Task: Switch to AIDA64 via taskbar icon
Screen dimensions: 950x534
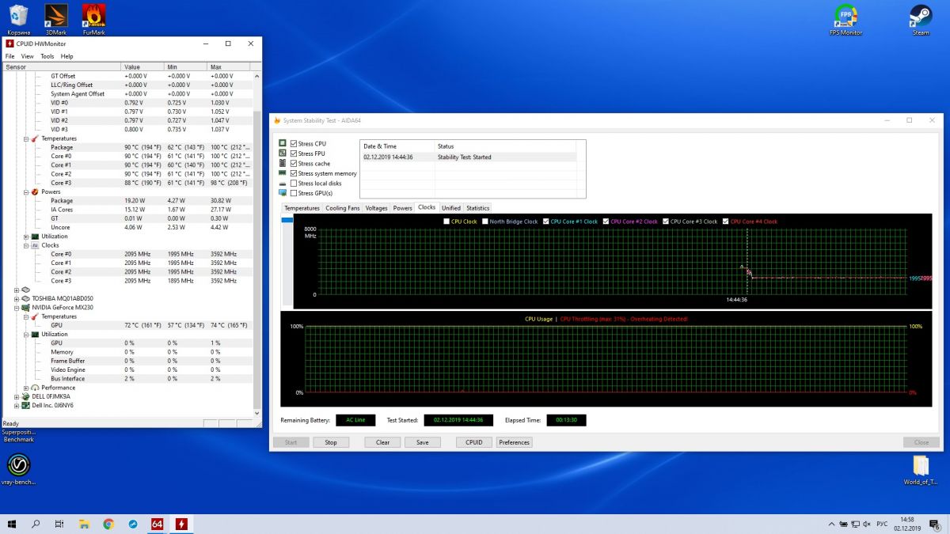Action: coord(157,524)
